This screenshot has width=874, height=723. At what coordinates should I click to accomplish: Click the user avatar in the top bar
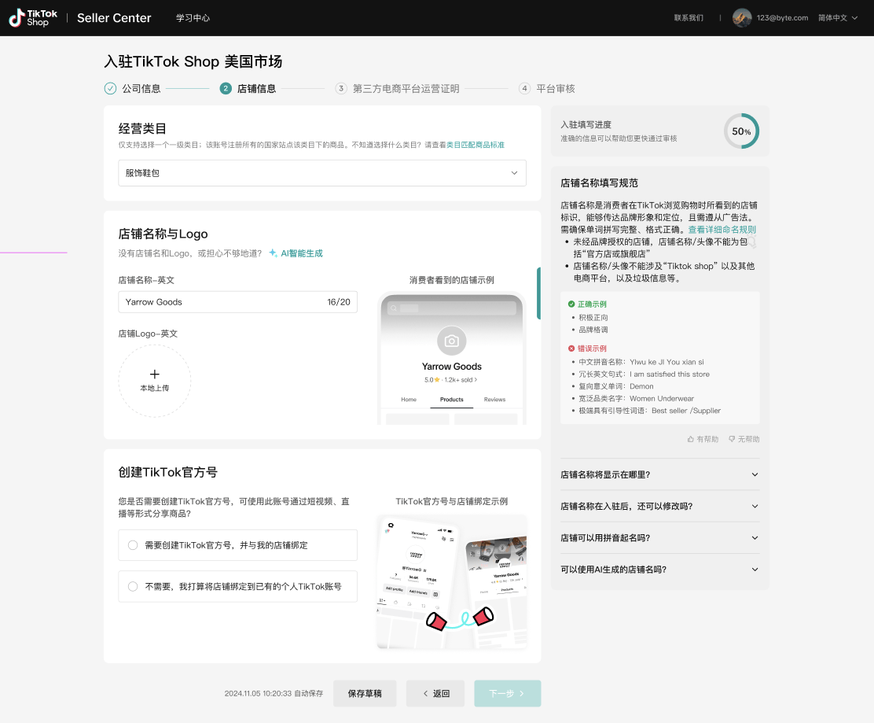click(x=741, y=17)
